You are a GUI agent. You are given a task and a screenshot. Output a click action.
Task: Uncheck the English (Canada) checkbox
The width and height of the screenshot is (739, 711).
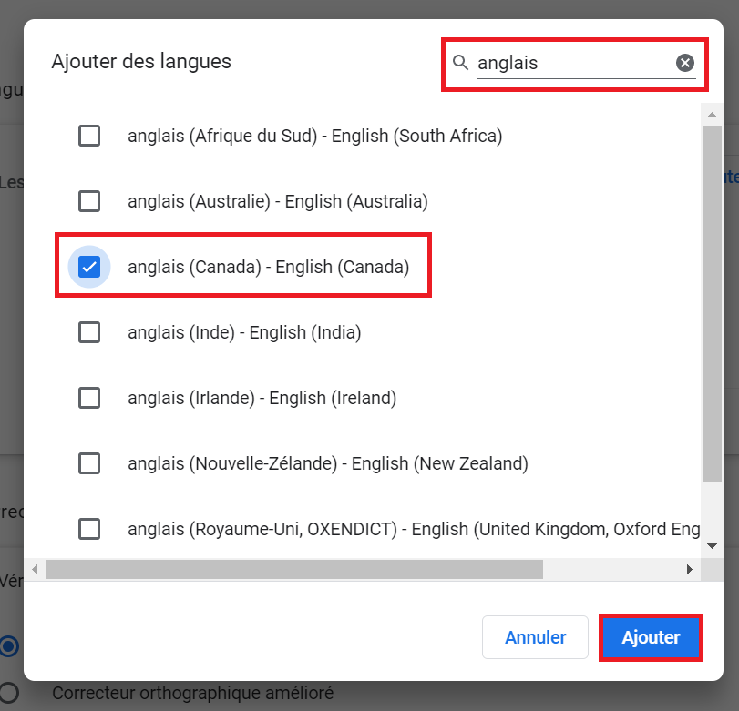[x=89, y=267]
